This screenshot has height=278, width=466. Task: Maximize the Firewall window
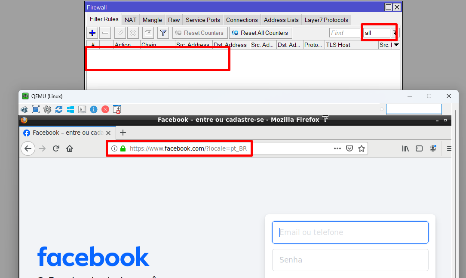click(x=388, y=7)
